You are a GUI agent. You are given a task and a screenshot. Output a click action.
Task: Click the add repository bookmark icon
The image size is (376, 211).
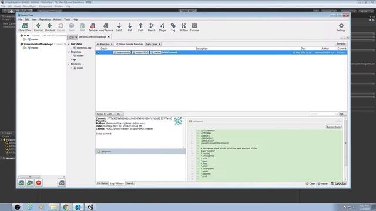pos(21,183)
